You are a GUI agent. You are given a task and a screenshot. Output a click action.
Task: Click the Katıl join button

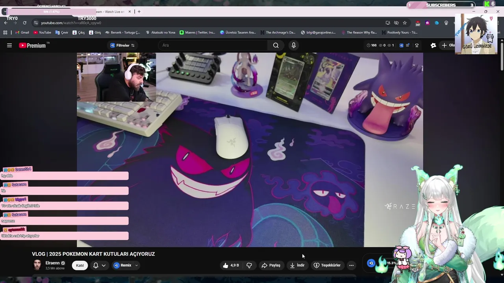point(80,265)
